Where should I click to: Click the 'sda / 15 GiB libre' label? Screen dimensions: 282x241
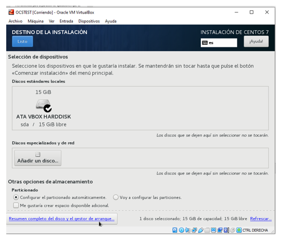pyautogui.click(x=44, y=124)
